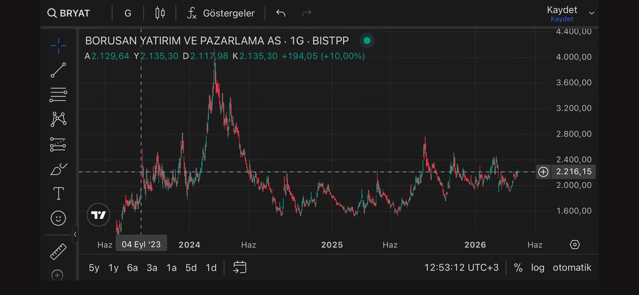This screenshot has height=295, width=639.
Task: Select the chart patterns tool
Action: click(59, 119)
